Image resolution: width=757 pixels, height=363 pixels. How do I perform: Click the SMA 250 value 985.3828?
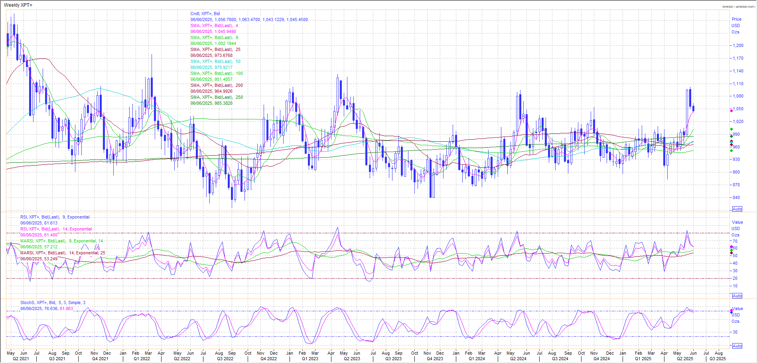[223, 103]
